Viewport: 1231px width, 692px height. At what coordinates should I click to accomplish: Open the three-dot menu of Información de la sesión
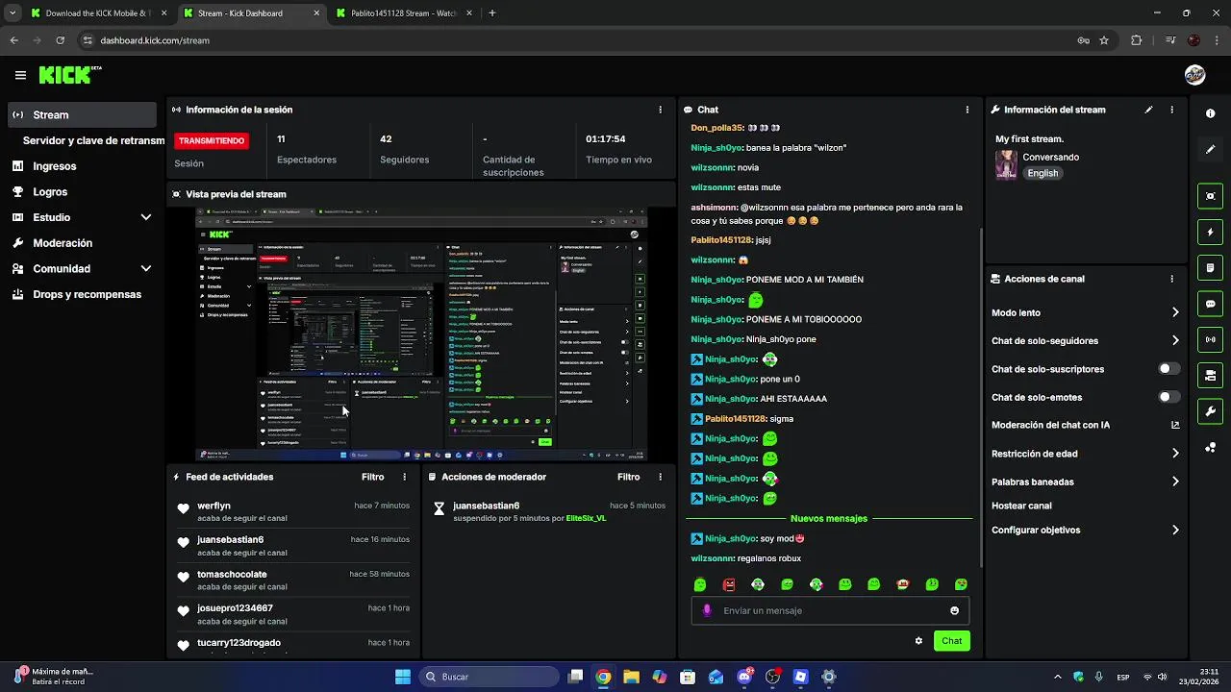(660, 110)
